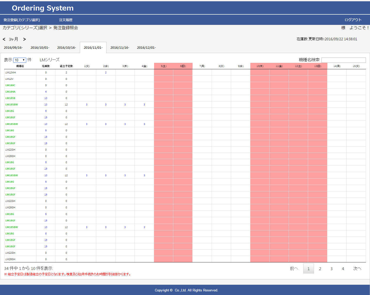The image size is (370, 295).
Task: Open the LM184A model link
Action: pyautogui.click(x=10, y=92)
